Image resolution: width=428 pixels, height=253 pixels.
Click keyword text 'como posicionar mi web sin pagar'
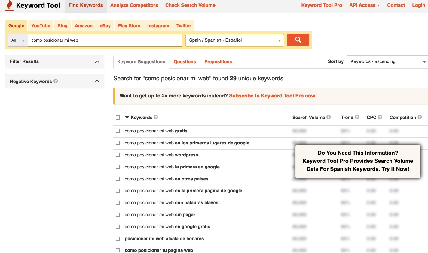(x=160, y=215)
